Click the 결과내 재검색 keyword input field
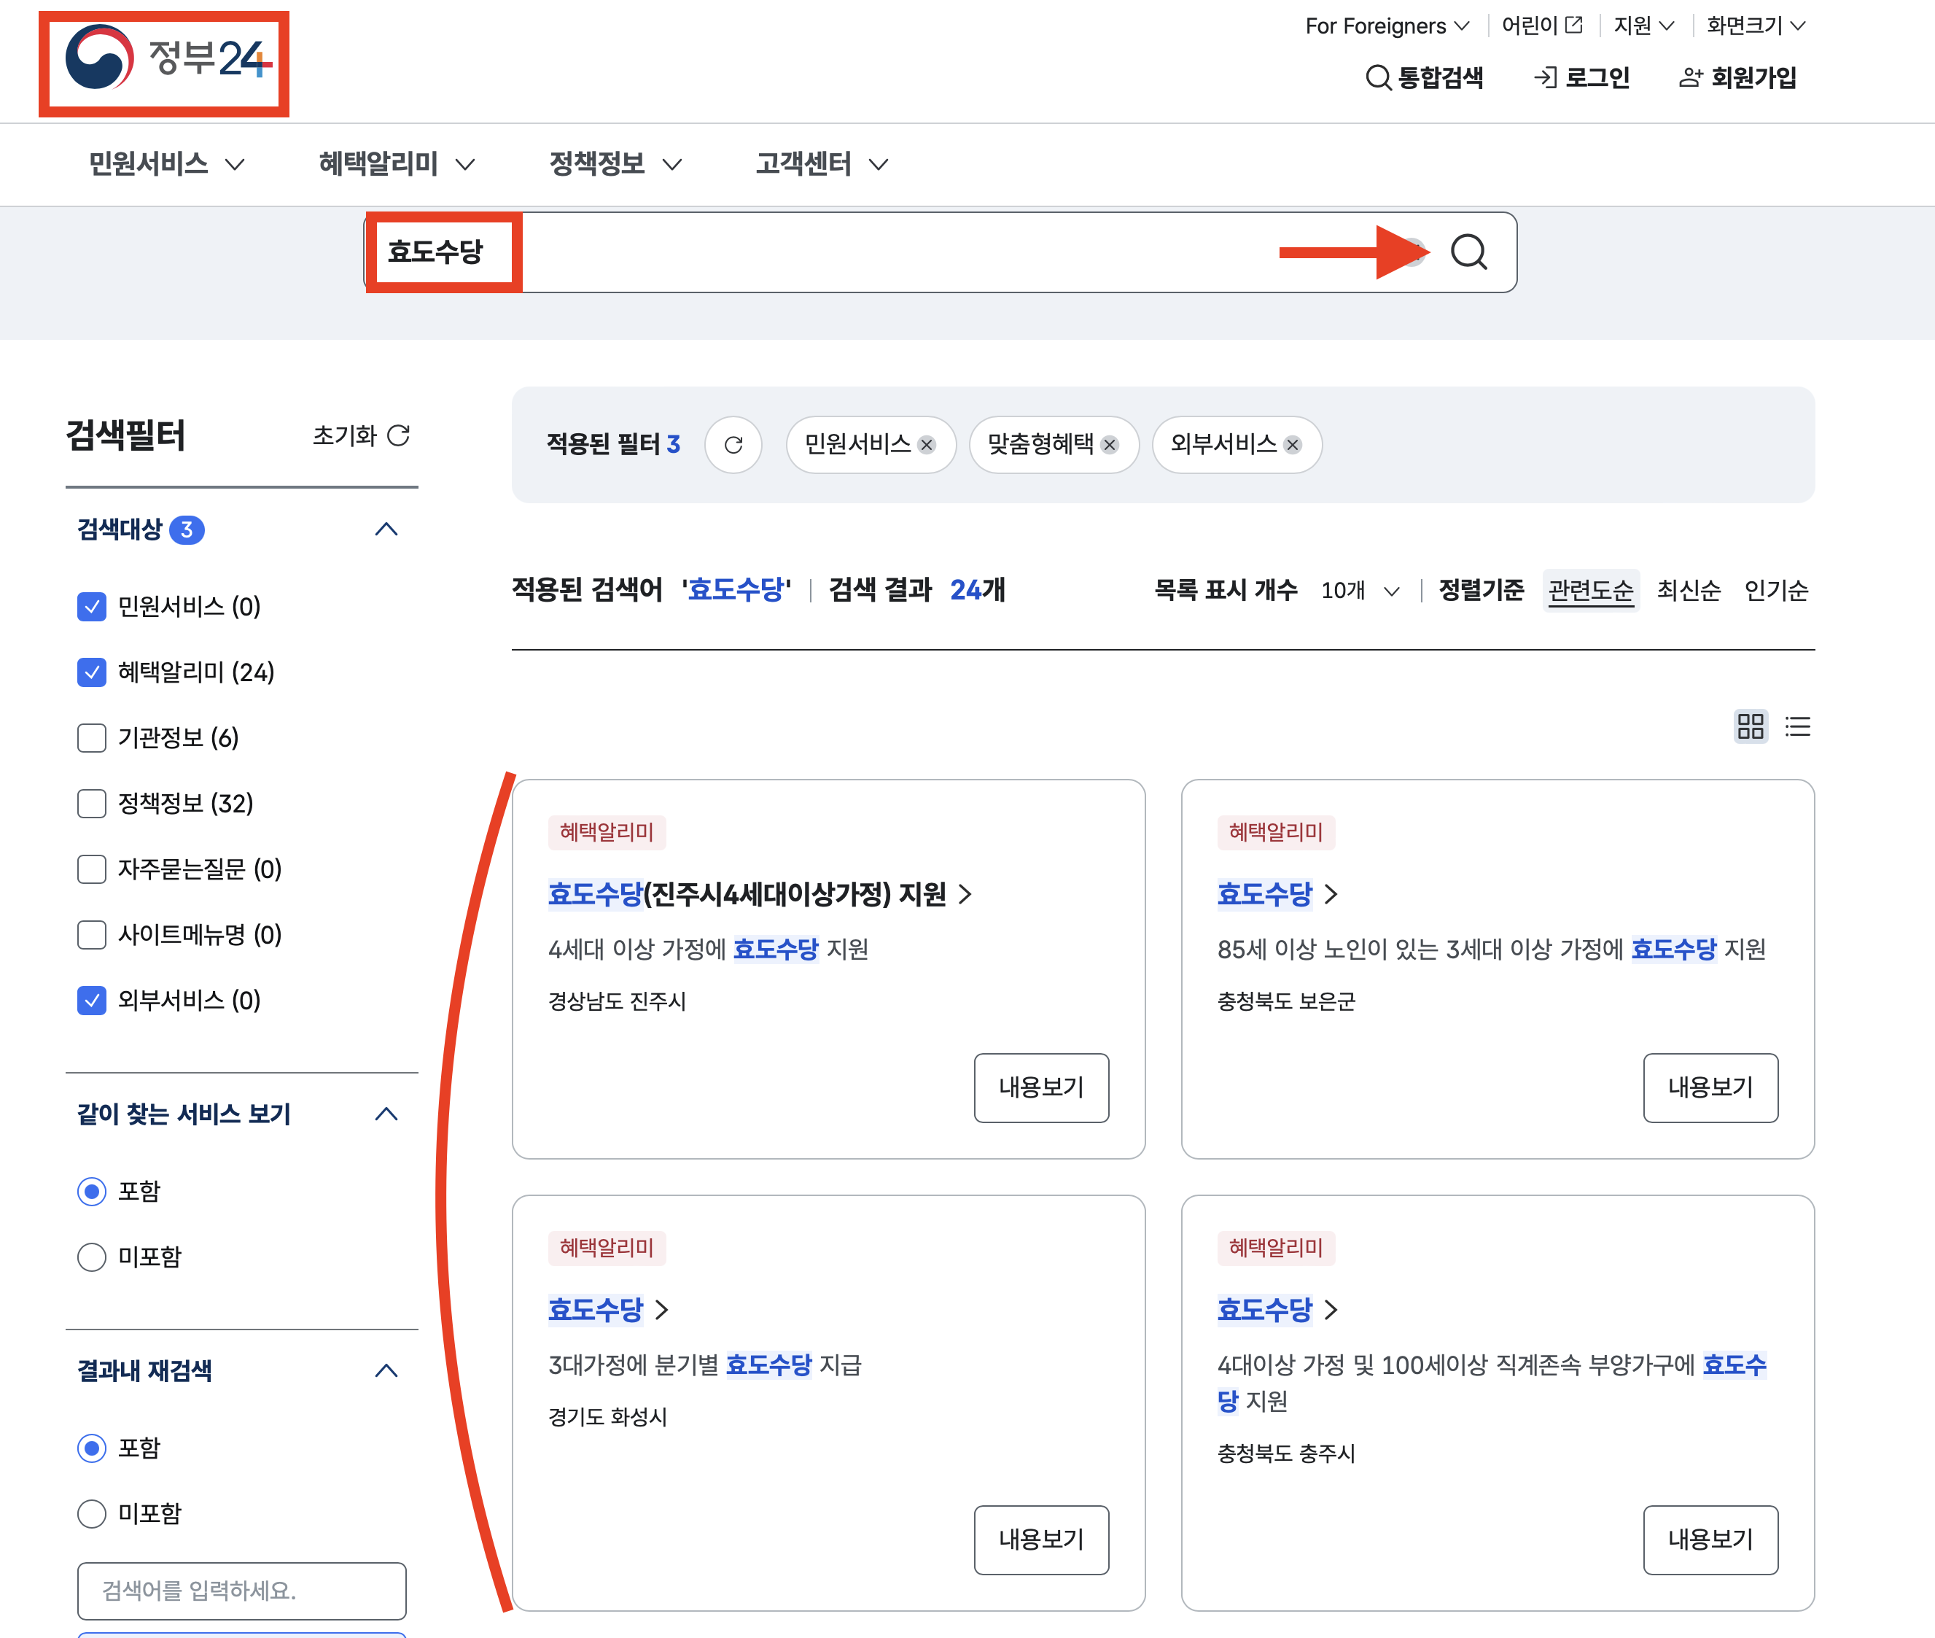The image size is (1935, 1638). [241, 1591]
